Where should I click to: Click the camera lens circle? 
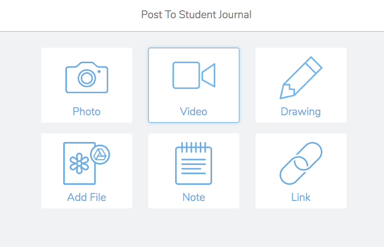(x=86, y=78)
